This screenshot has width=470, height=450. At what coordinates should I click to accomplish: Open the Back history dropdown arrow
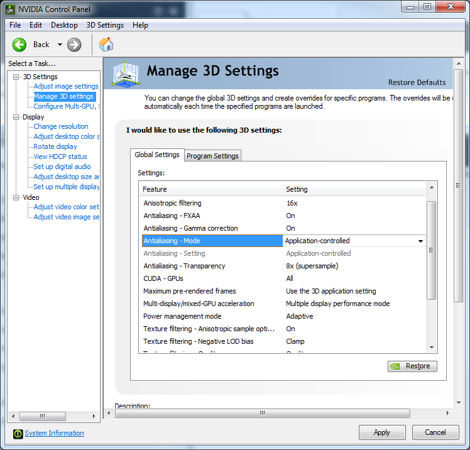(60, 45)
